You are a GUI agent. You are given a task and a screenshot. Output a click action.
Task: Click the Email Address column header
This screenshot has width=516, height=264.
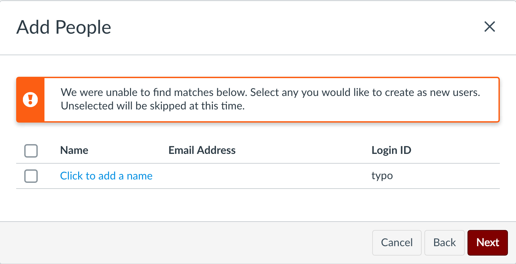point(202,150)
